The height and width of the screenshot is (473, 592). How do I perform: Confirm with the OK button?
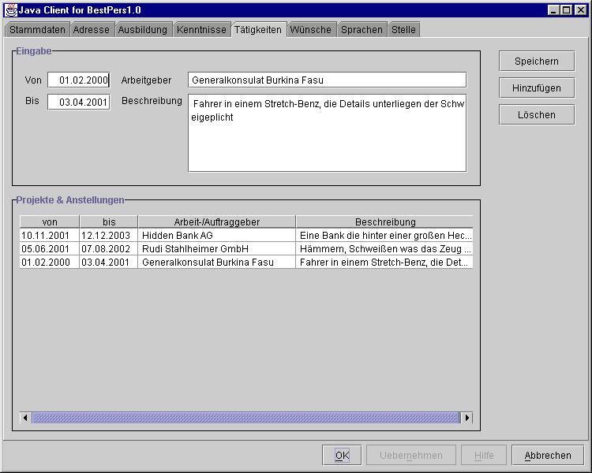click(x=342, y=455)
